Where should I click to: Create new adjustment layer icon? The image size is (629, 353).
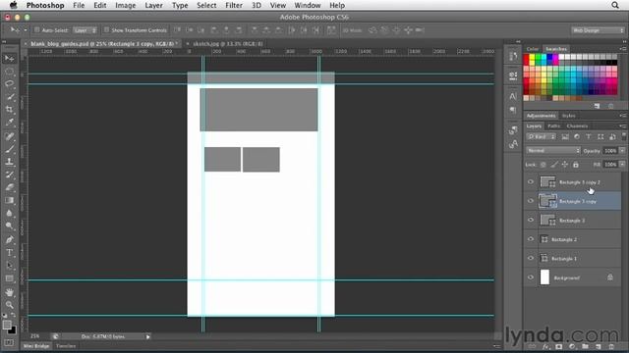[x=572, y=346]
